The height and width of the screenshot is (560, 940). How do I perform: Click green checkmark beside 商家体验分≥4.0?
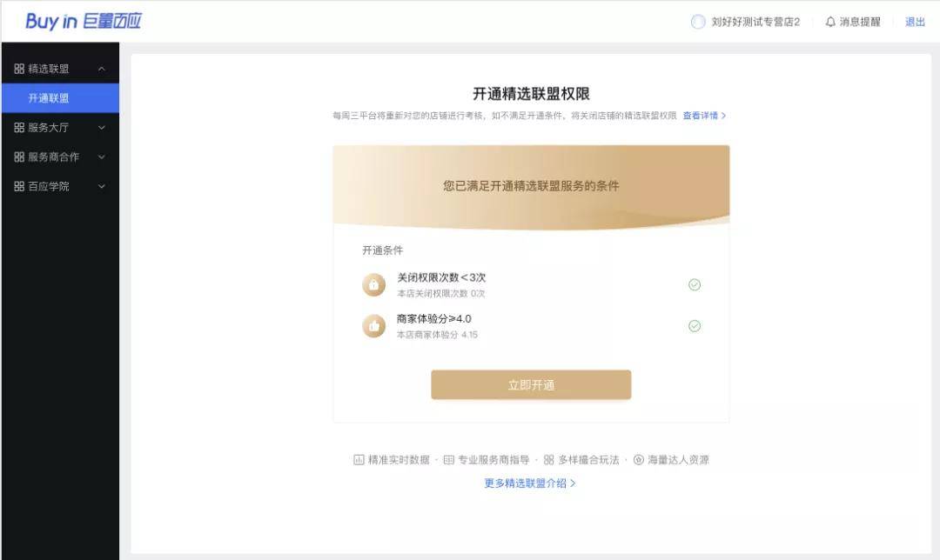pos(695,326)
